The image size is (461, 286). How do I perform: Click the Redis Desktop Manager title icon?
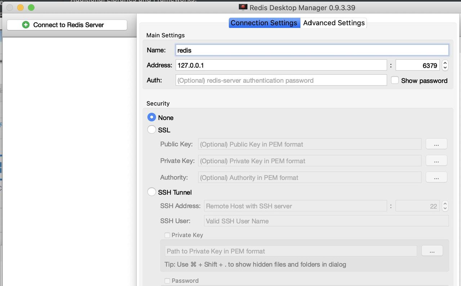(x=243, y=8)
